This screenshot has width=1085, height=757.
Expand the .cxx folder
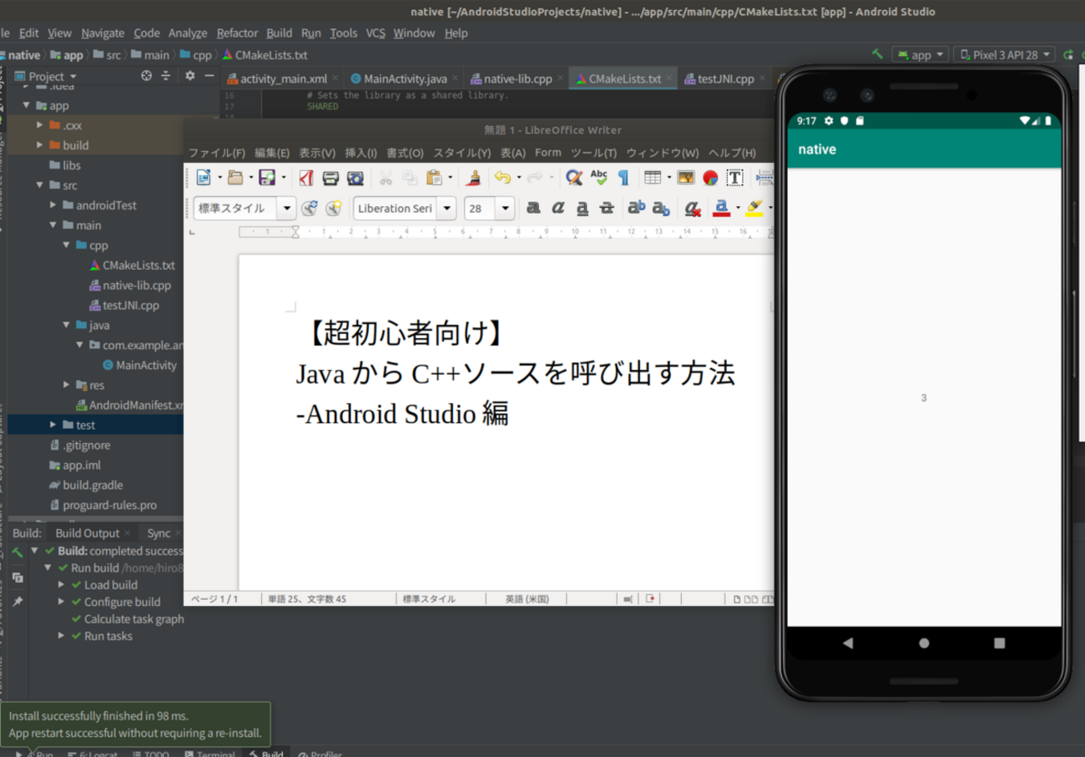tap(40, 124)
